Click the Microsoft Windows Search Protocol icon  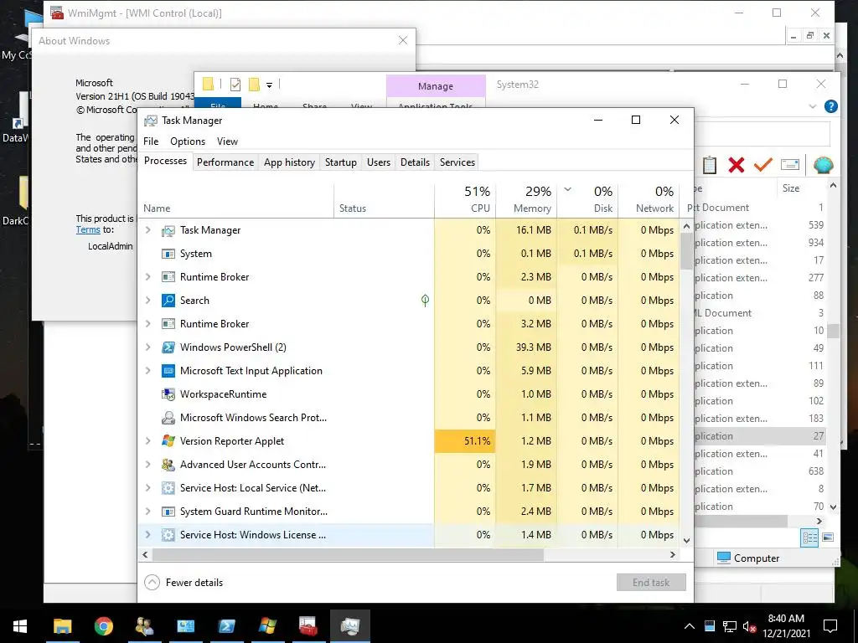[x=168, y=418]
